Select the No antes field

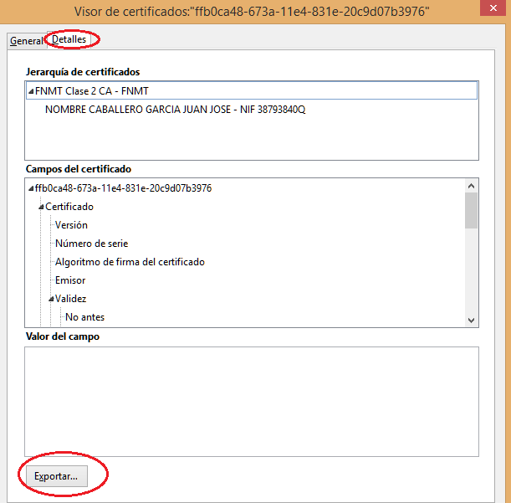click(84, 317)
